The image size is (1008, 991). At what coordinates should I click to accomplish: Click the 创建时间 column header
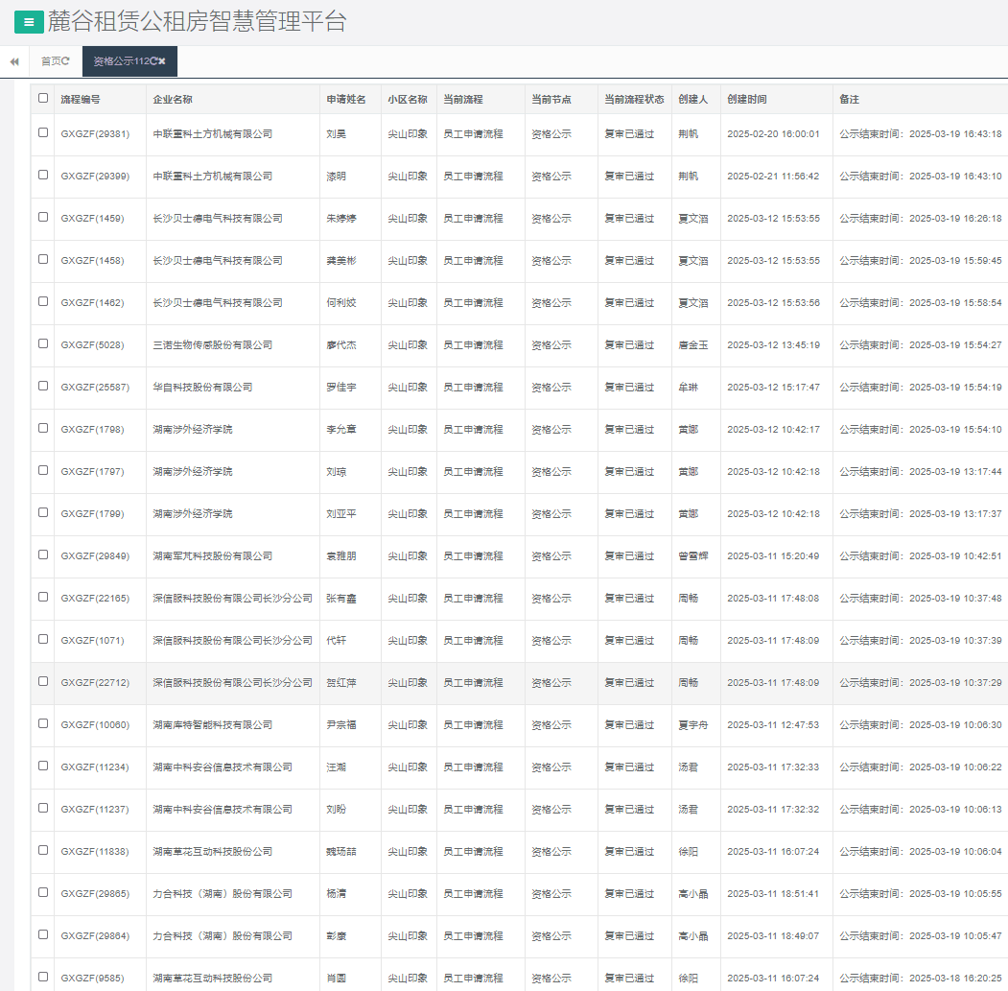747,99
